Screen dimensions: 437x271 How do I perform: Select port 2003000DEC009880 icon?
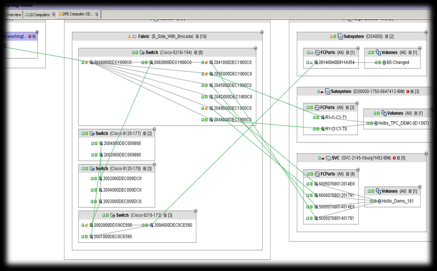point(101,155)
